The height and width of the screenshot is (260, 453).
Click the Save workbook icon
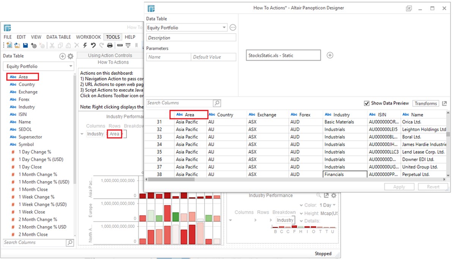coord(25,46)
